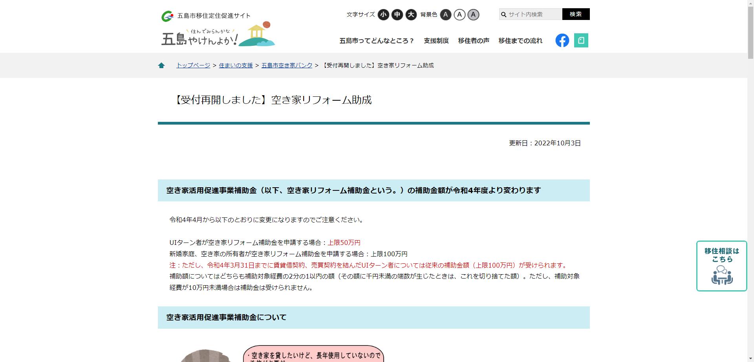
Task: Set font size to medium (中)
Action: [x=397, y=15]
